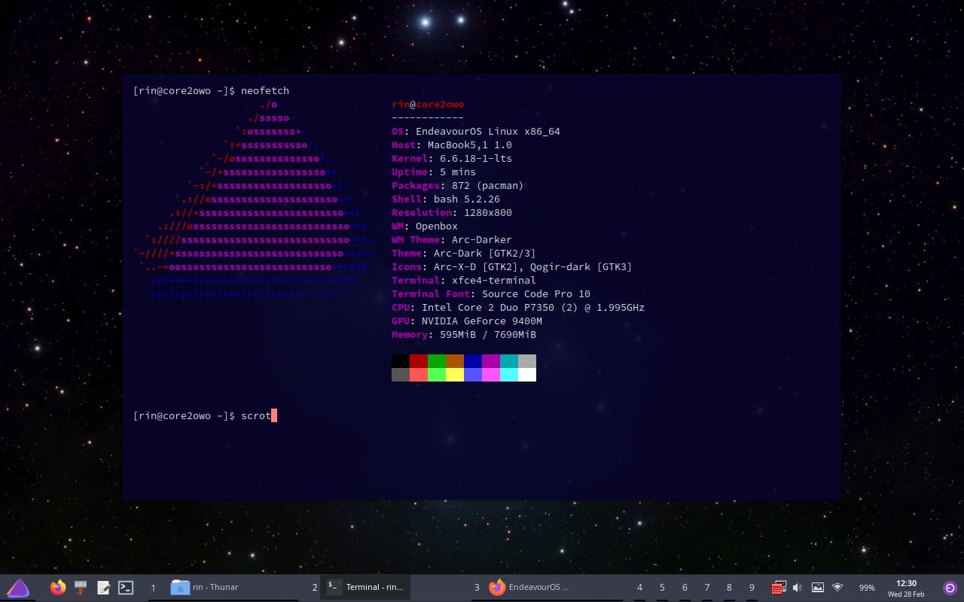Check the 99% battery indicator
964x602 pixels.
coord(867,588)
